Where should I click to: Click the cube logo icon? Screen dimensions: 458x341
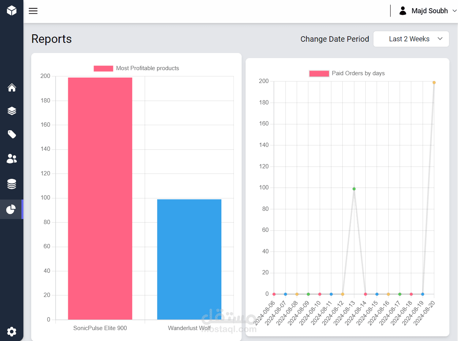tap(12, 11)
